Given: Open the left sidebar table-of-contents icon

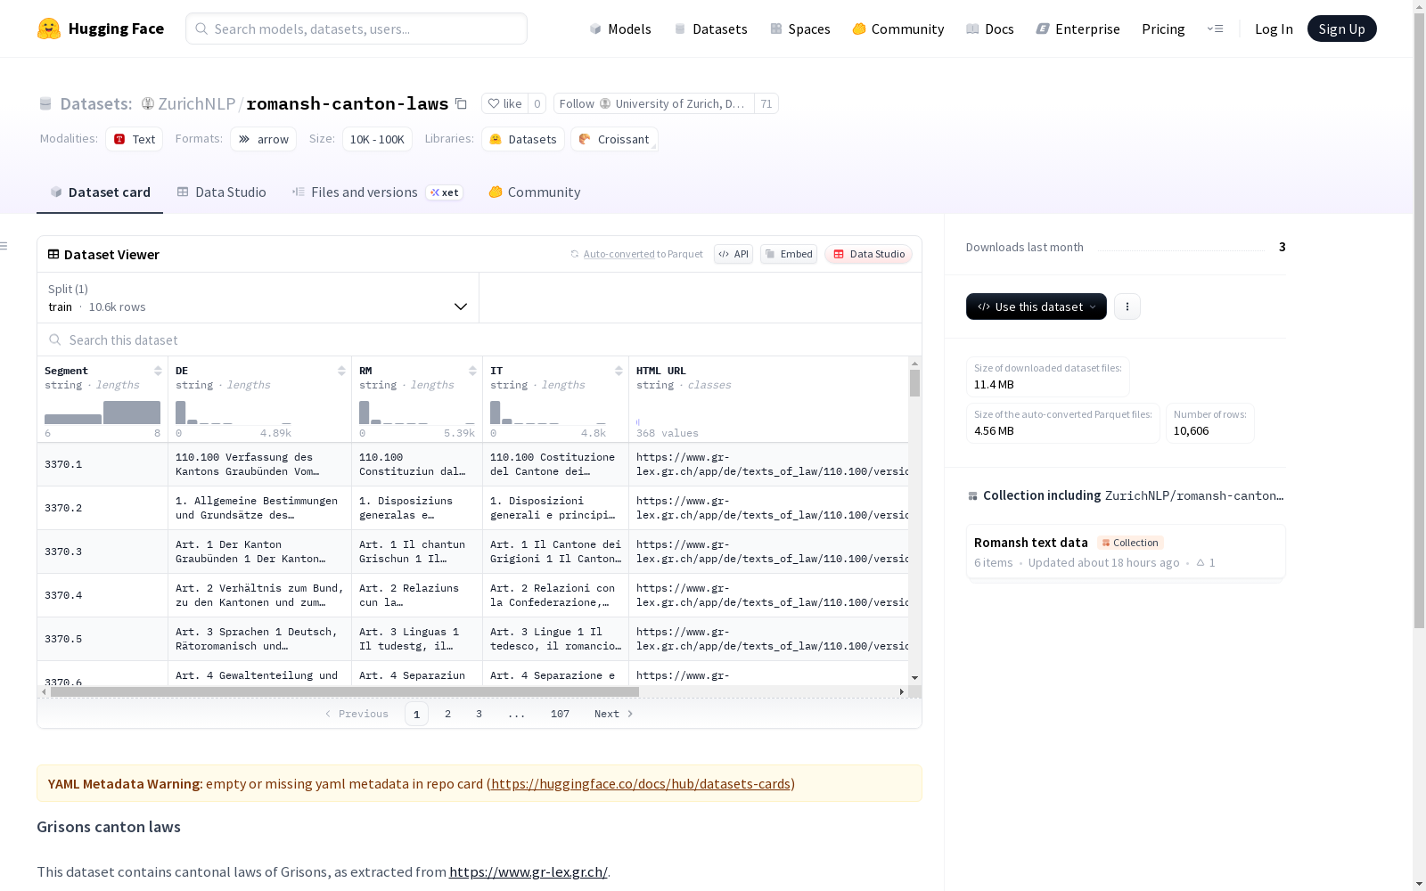Looking at the screenshot, I should (4, 246).
